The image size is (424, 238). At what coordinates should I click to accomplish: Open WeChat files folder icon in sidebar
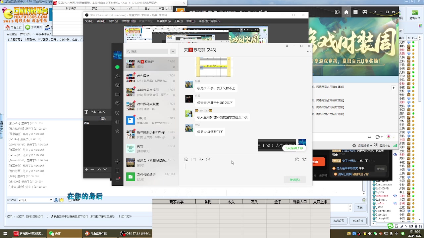pos(117,94)
